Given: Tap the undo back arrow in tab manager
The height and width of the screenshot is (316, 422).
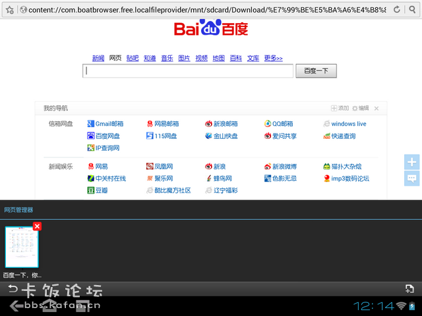Looking at the screenshot, I should [x=13, y=289].
